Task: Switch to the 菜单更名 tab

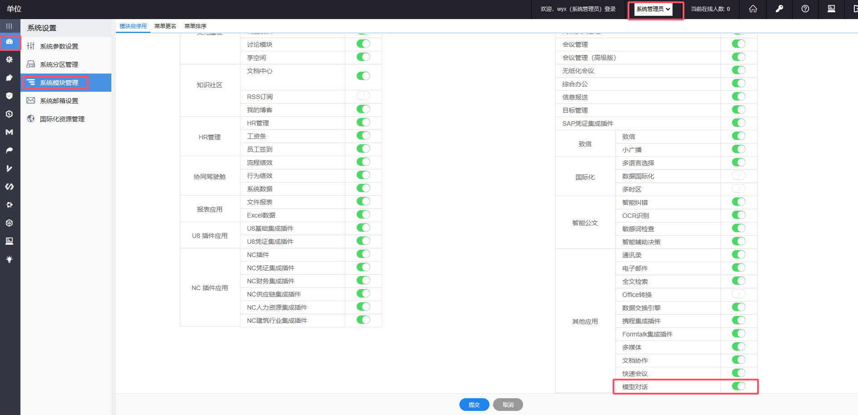Action: click(x=165, y=26)
